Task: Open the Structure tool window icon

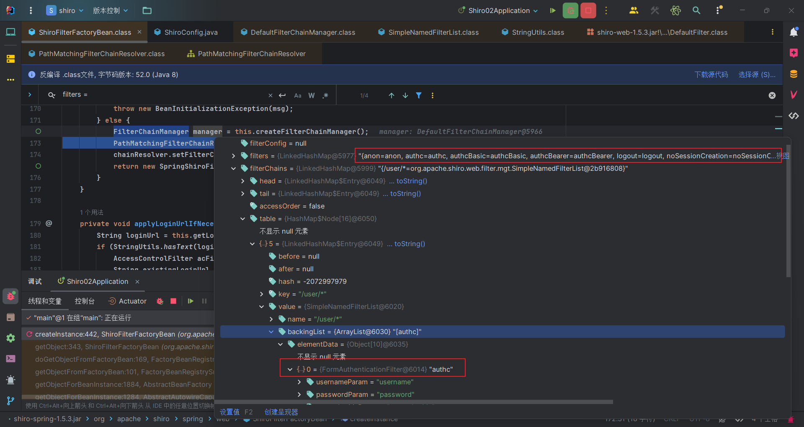Action: tap(11, 59)
